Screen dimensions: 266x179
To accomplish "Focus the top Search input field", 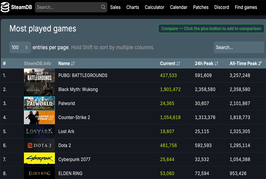I will [x=71, y=7].
